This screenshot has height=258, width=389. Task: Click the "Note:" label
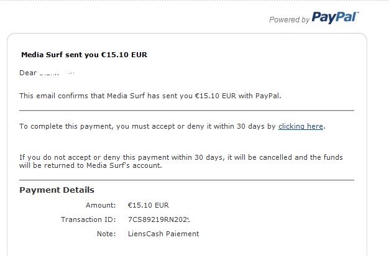click(106, 234)
